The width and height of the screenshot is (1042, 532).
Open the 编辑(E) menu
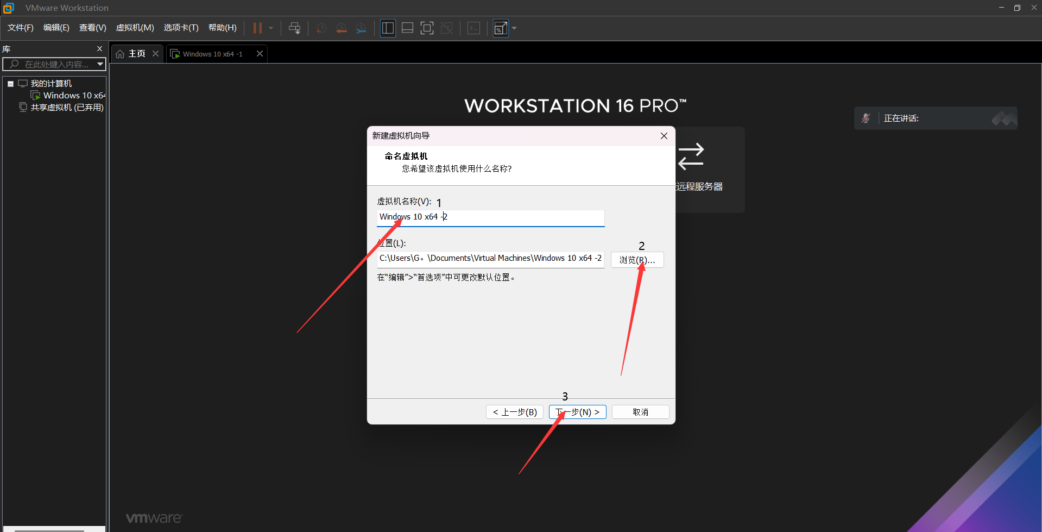56,28
